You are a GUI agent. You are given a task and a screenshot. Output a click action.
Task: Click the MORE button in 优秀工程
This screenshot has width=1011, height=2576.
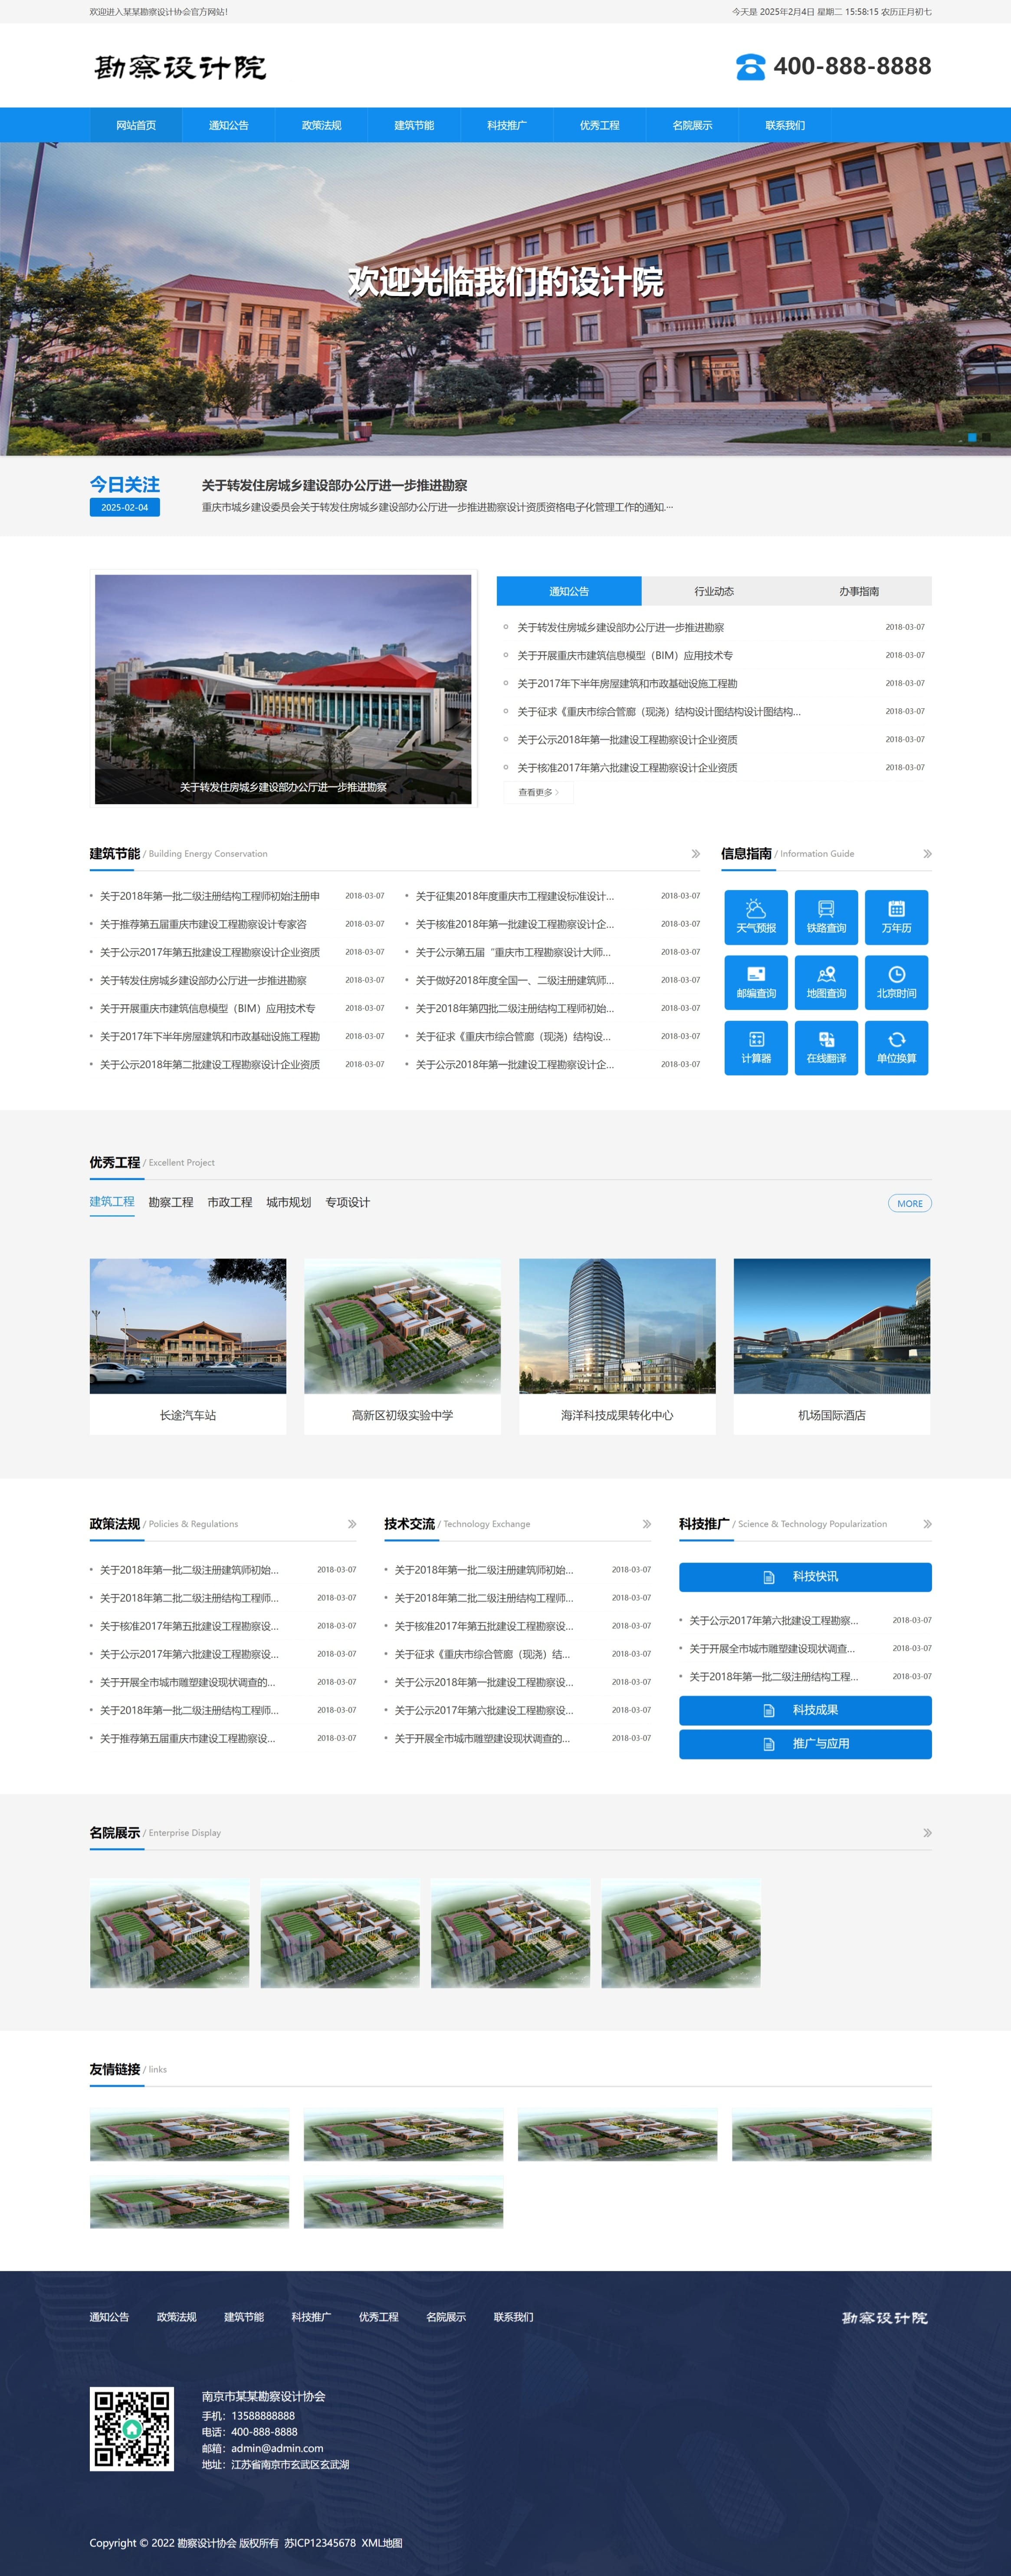point(910,1203)
